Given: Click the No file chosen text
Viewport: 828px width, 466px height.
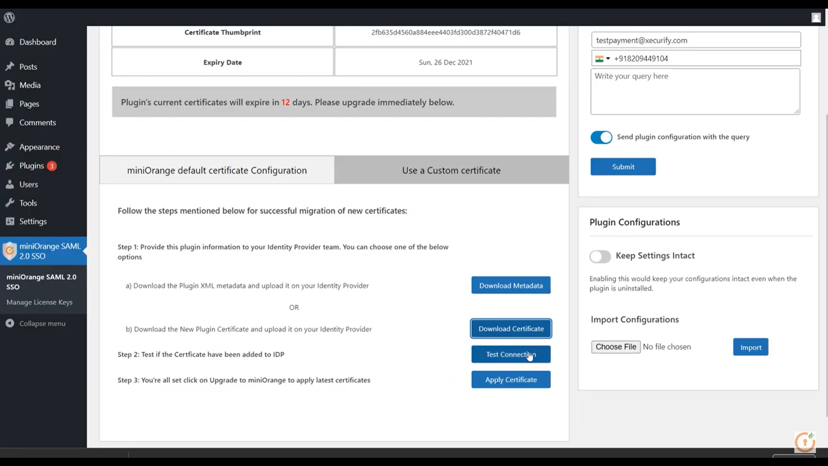Looking at the screenshot, I should (667, 347).
